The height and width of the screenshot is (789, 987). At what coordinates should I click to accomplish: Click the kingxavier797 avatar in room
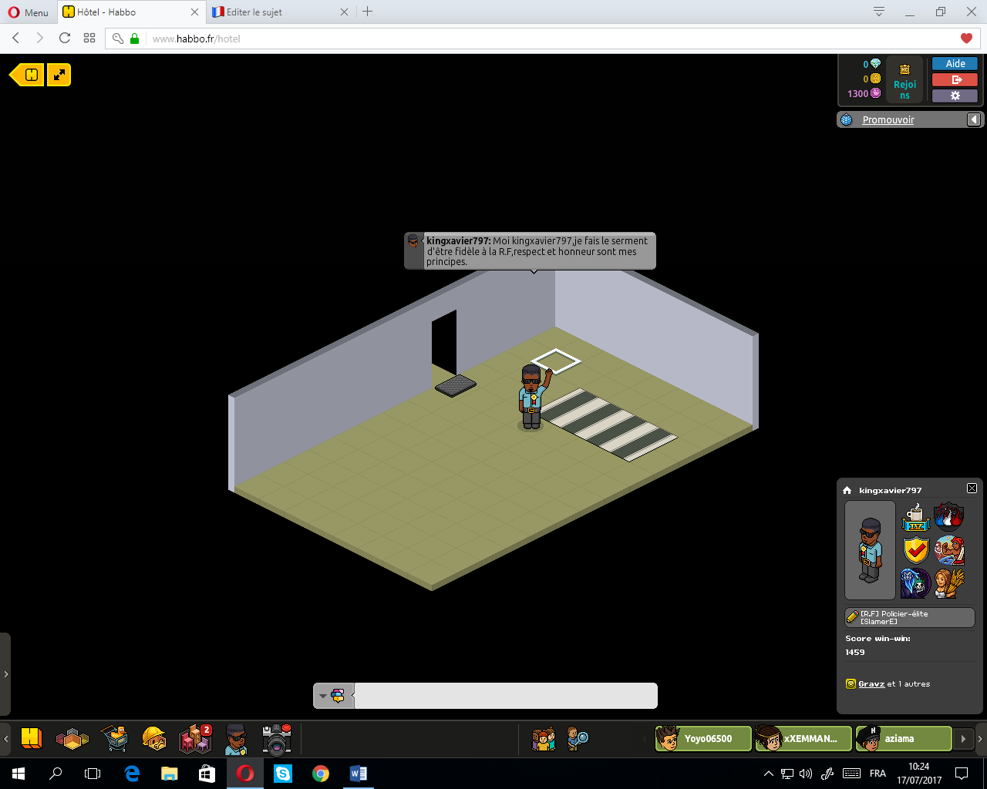(532, 397)
